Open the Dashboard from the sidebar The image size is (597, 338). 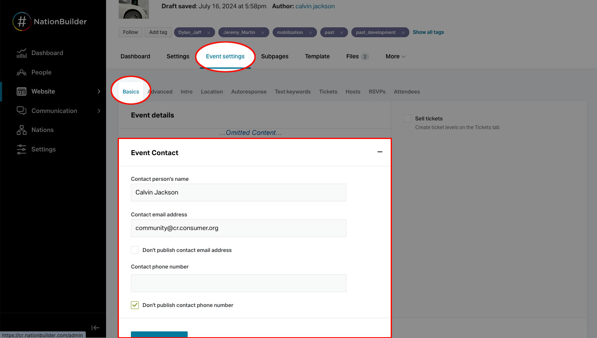pyautogui.click(x=47, y=53)
